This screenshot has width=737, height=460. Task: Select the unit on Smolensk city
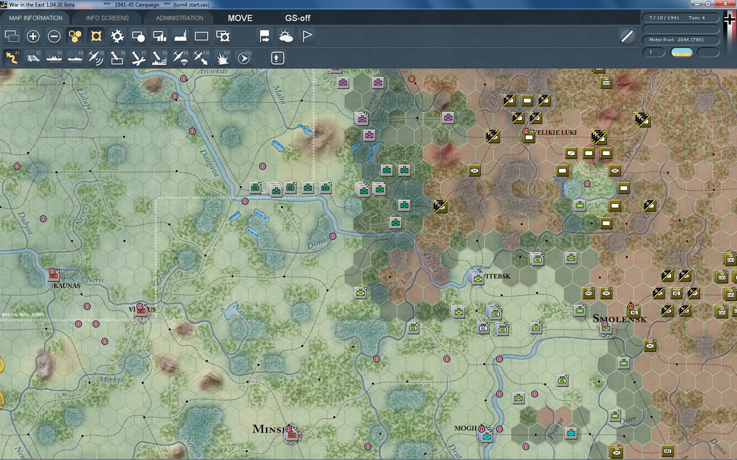(606, 328)
